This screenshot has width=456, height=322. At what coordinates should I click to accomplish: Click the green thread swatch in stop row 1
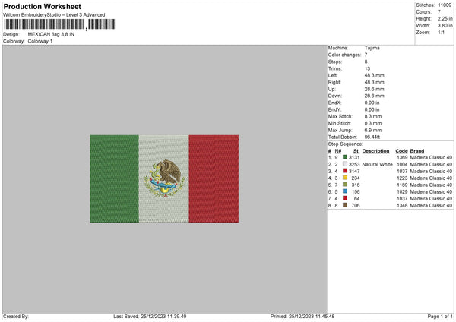(345, 157)
